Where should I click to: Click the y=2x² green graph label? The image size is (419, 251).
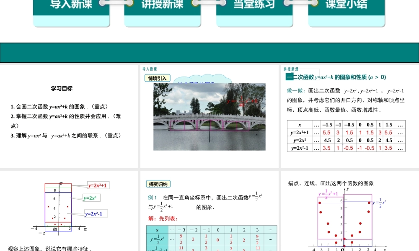coord(91,198)
